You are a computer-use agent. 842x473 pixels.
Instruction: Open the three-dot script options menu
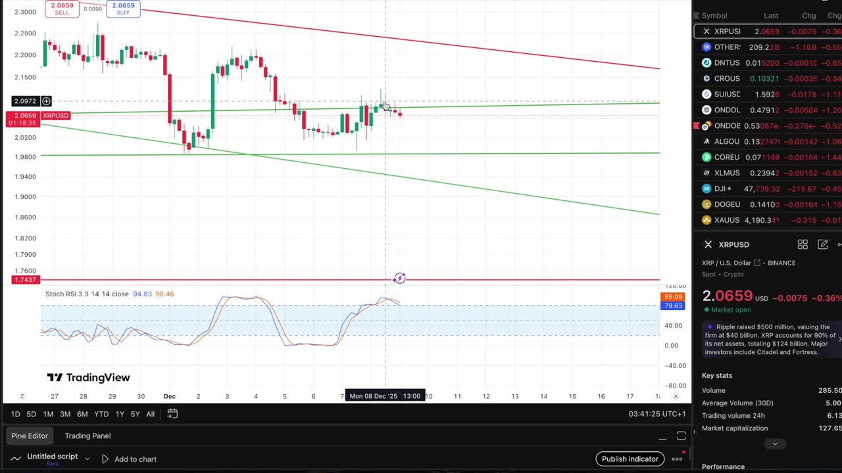point(677,459)
